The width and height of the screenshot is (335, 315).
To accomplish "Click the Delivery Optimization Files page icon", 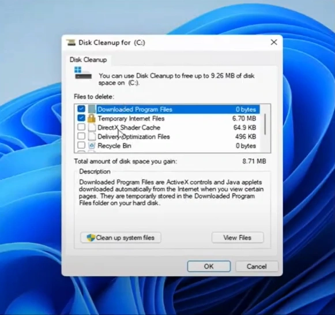I will click(x=92, y=136).
